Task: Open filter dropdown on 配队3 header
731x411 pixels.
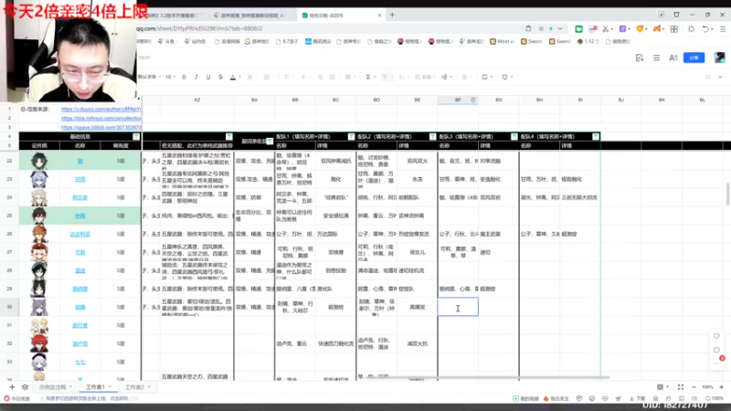Action: click(x=514, y=136)
